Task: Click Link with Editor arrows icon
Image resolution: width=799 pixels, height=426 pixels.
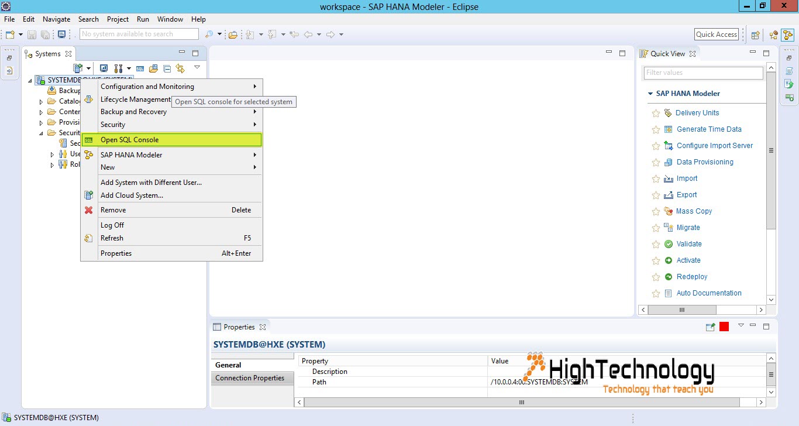Action: click(180, 68)
